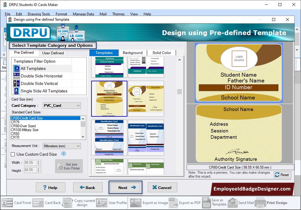Open the Themes menu
This screenshot has width=301, height=210.
(118, 14)
